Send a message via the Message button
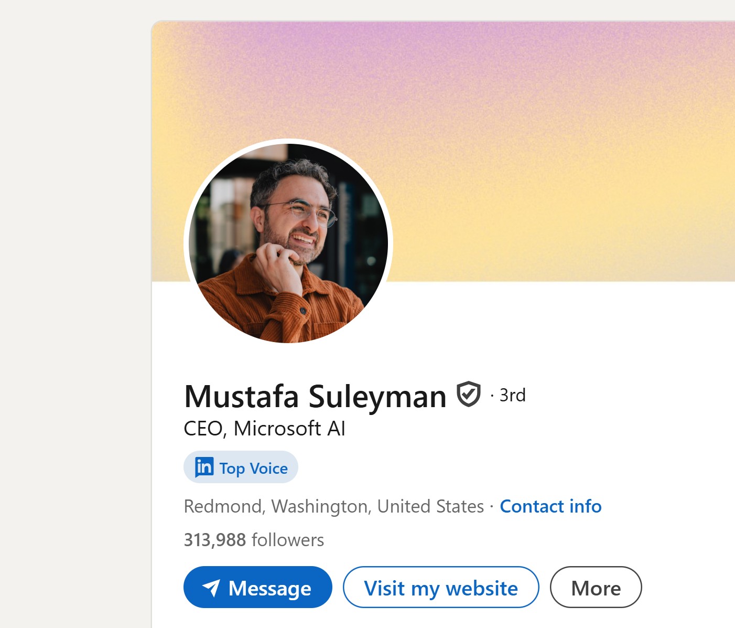This screenshot has width=735, height=628. 258,587
